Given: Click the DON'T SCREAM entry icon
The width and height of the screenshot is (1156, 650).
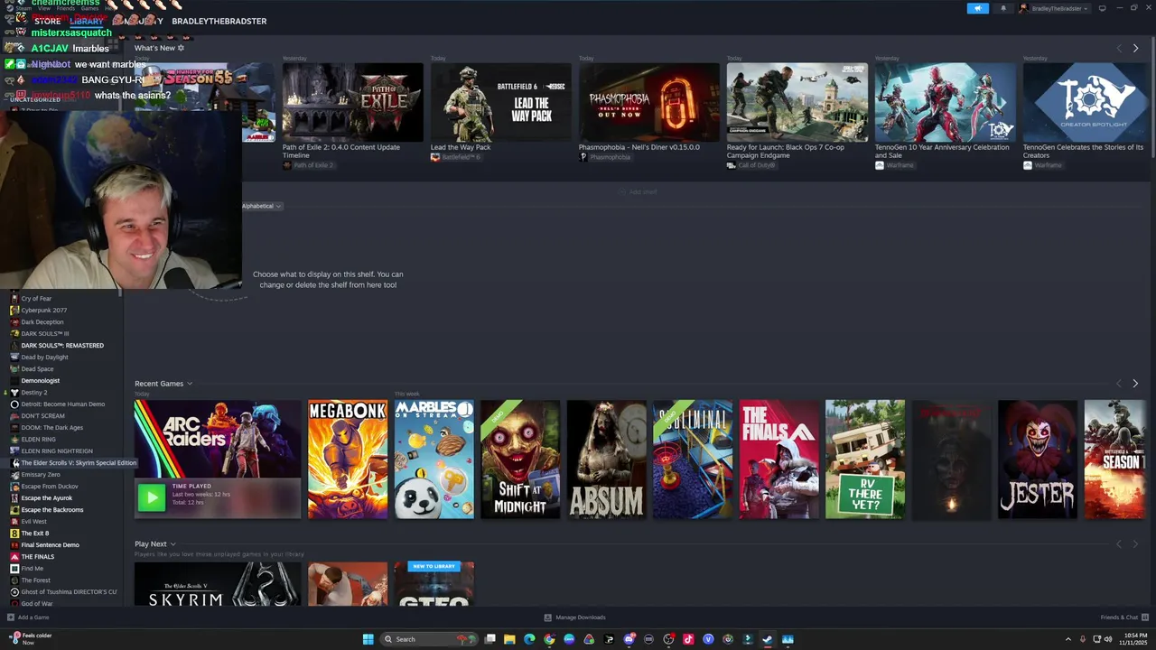Looking at the screenshot, I should [14, 416].
